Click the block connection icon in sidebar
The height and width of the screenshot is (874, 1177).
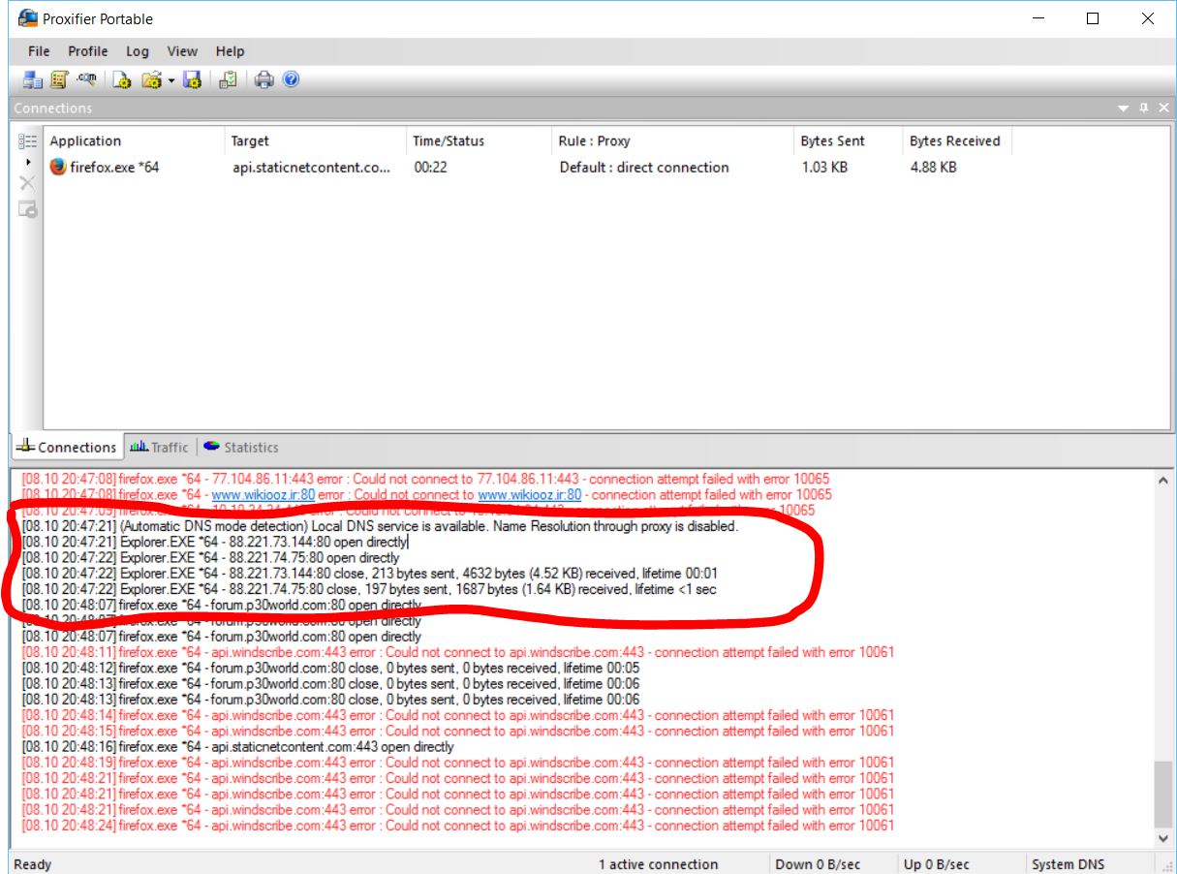[28, 208]
